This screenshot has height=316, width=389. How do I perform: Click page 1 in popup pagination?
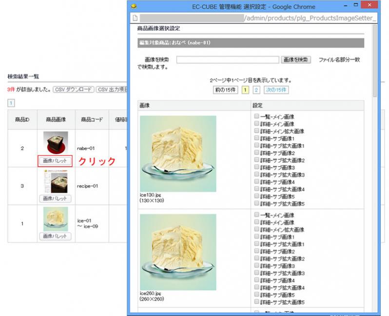tap(245, 90)
